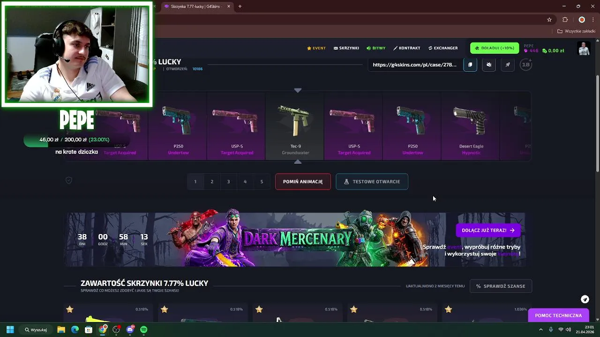Close the Skrzynka 7.77-lucky tab
This screenshot has height=337, width=600.
click(x=229, y=7)
